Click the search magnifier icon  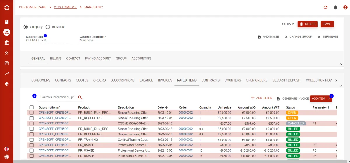pyautogui.click(x=80, y=97)
